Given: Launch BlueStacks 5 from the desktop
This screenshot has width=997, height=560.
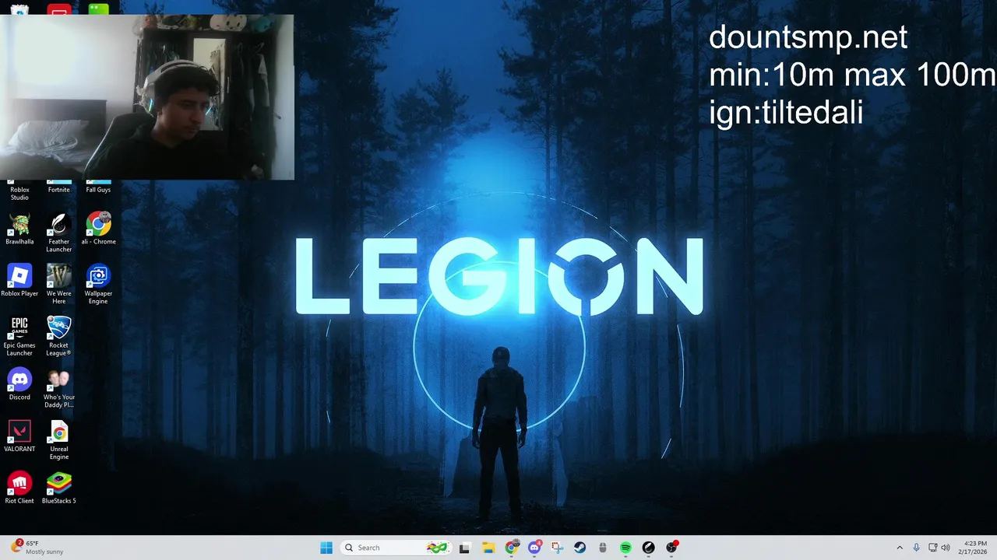Looking at the screenshot, I should coord(59,488).
